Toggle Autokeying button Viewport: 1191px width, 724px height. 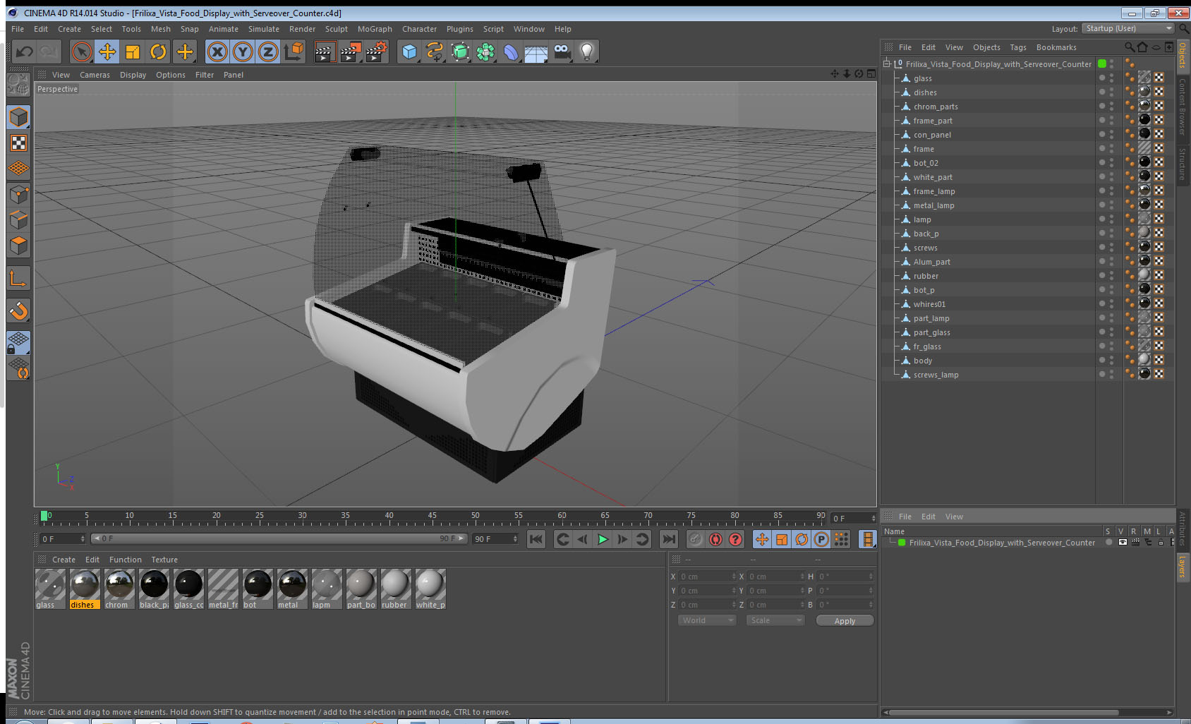click(x=715, y=539)
